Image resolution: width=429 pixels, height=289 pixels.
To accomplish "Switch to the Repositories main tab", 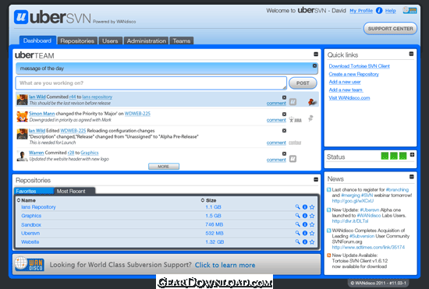I will point(77,41).
